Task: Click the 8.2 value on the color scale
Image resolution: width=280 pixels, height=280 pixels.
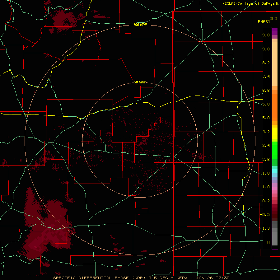Action: point(266,63)
